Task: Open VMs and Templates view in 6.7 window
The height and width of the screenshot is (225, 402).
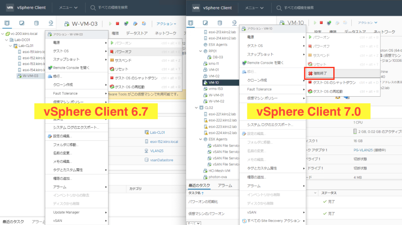Action: point(22,23)
